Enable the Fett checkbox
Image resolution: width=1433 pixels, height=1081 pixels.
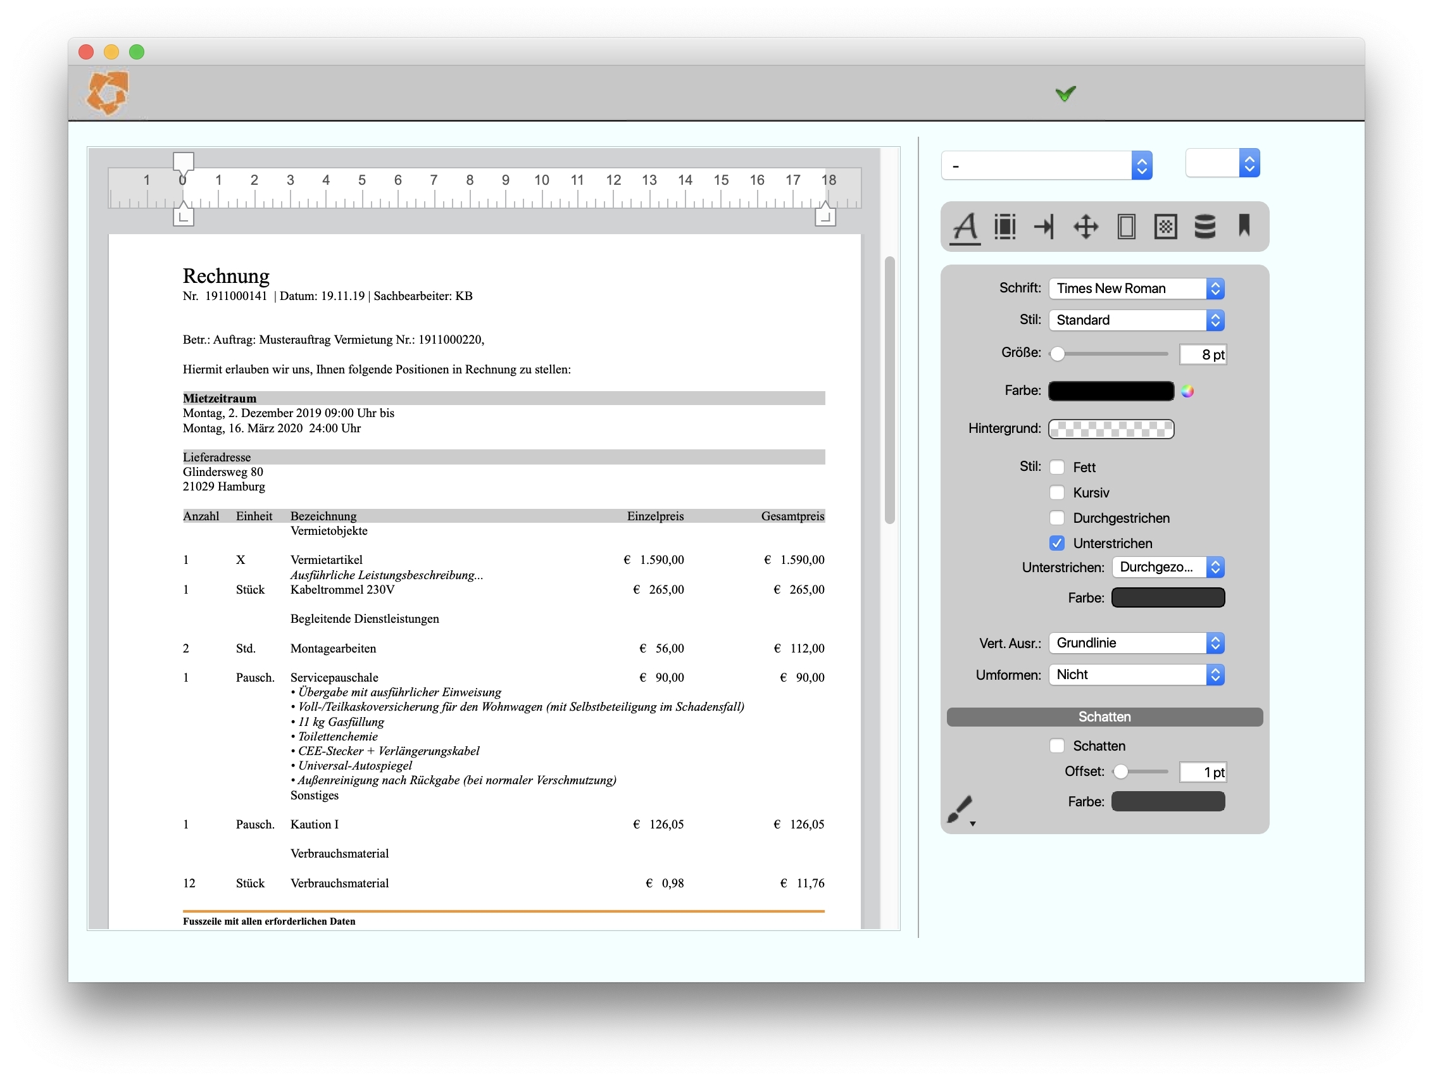click(x=1056, y=467)
